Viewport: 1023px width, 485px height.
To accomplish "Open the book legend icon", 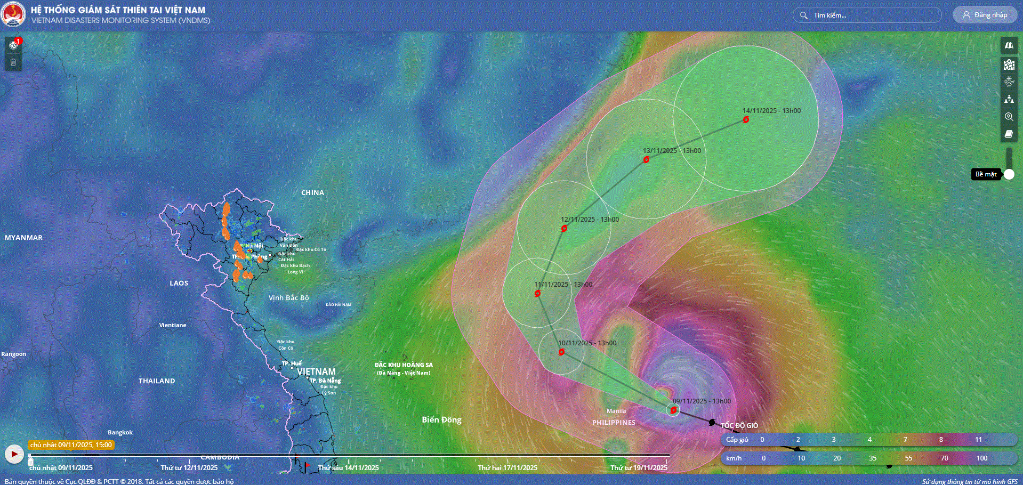I will (1009, 134).
